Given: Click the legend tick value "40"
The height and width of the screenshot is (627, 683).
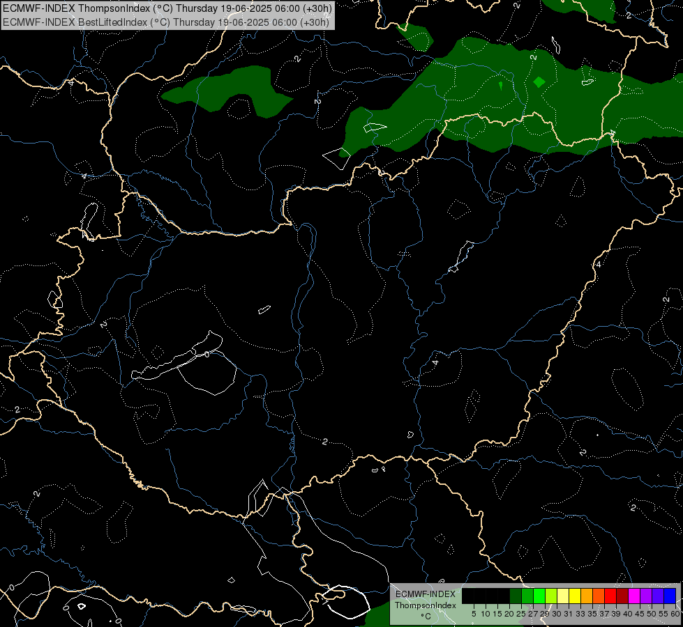Looking at the screenshot, I should pyautogui.click(x=628, y=614).
